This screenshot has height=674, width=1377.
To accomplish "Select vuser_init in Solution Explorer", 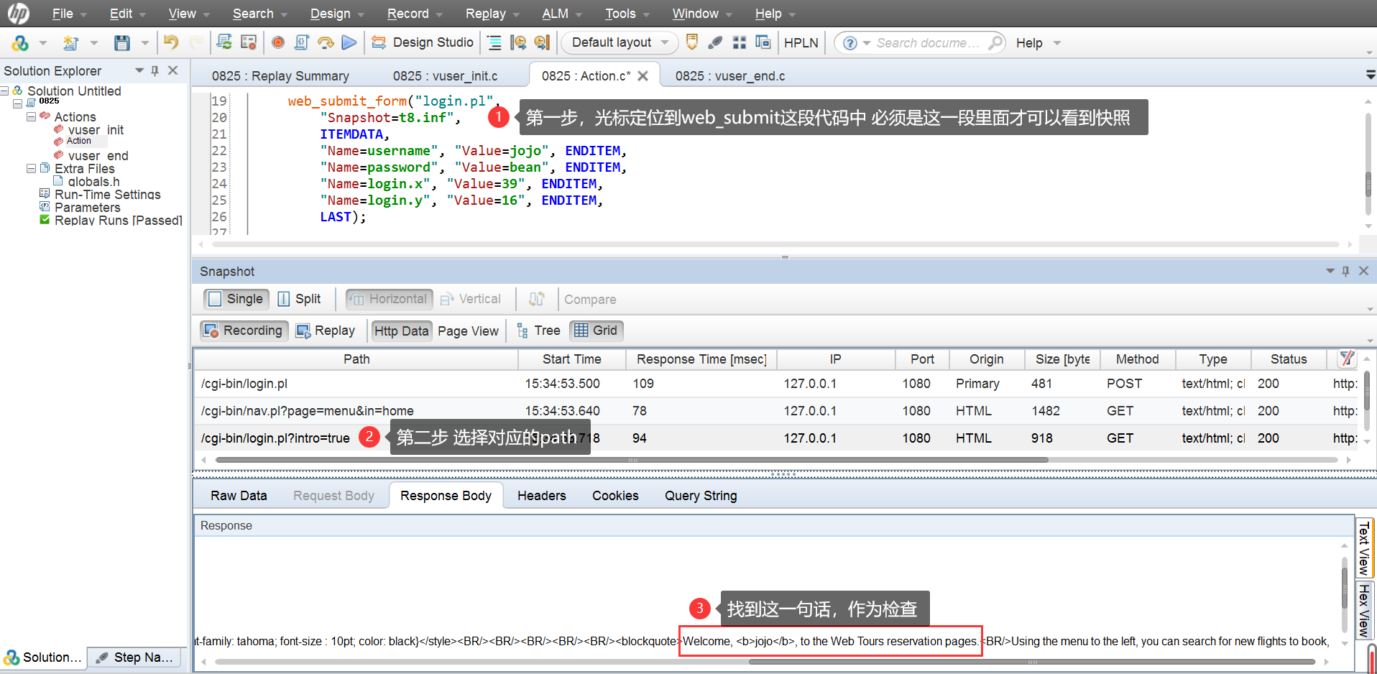I will pyautogui.click(x=96, y=129).
